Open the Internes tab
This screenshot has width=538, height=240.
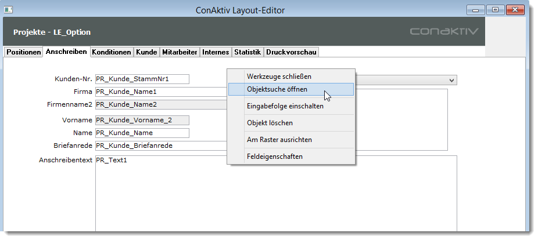pos(216,52)
